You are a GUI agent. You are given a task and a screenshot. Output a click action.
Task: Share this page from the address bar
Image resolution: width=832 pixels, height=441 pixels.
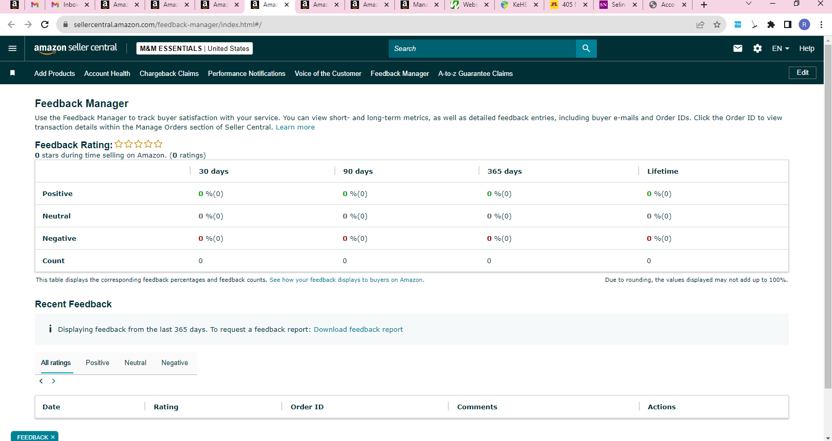[x=700, y=24]
